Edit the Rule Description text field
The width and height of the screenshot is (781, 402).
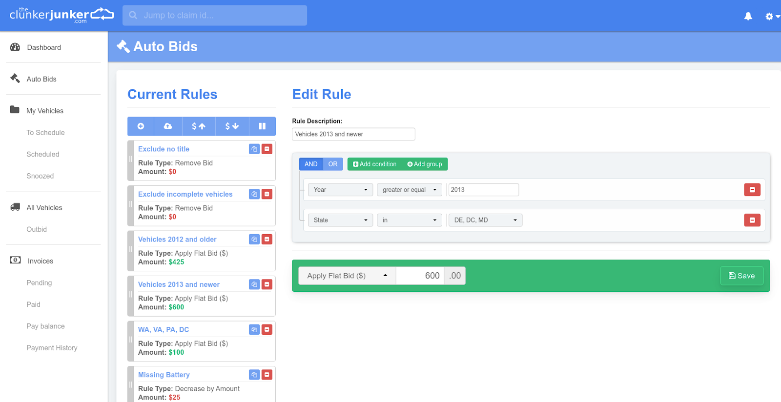pos(353,134)
